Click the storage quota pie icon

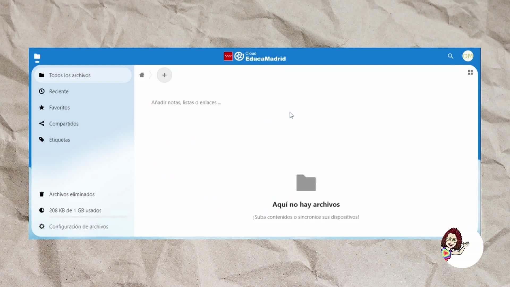[42, 210]
